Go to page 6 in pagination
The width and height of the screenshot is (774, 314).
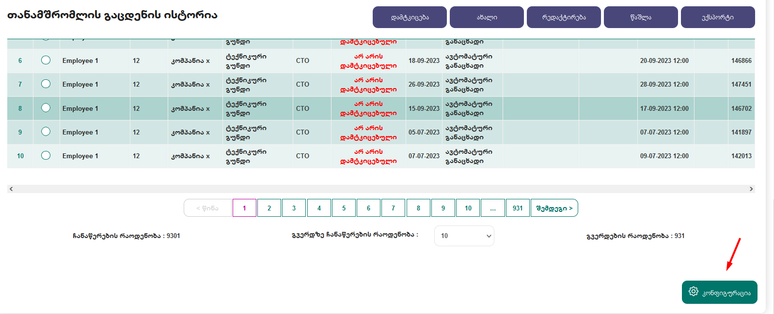pyautogui.click(x=368, y=208)
